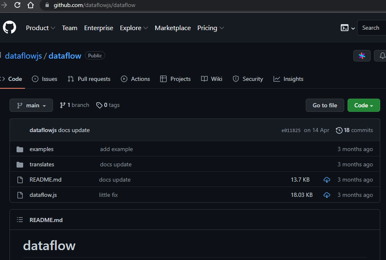Click the 13.7 KB file size
386x260 pixels.
tap(300, 179)
